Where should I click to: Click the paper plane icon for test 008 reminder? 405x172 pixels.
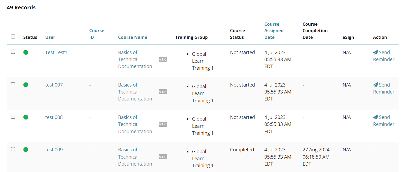coord(375,117)
